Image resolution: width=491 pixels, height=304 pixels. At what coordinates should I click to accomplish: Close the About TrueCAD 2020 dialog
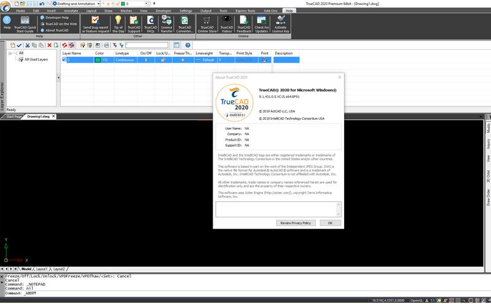340,77
